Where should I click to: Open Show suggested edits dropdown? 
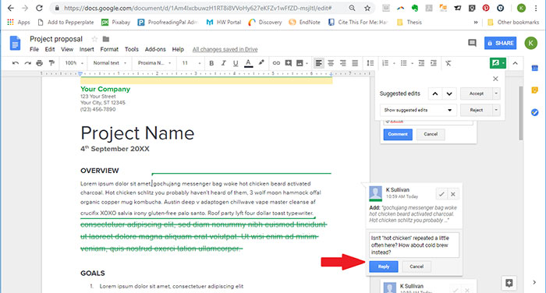(418, 110)
